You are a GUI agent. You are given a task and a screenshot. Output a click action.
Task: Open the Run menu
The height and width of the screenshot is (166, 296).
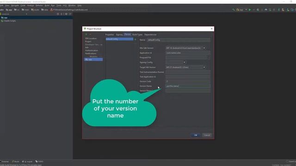pos(53,6)
